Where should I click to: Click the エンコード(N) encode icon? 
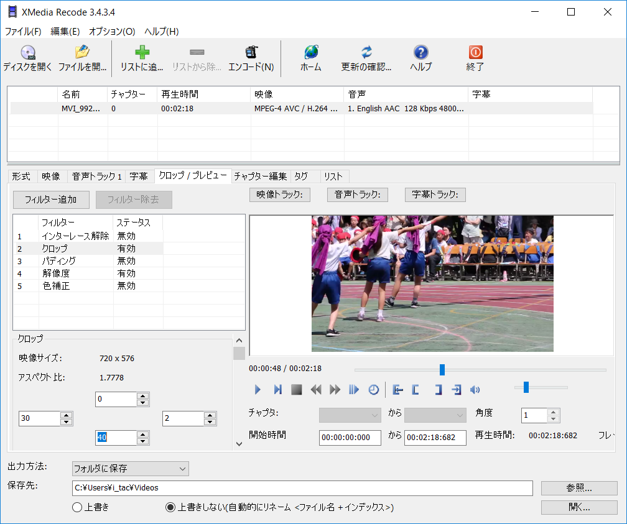click(x=251, y=52)
